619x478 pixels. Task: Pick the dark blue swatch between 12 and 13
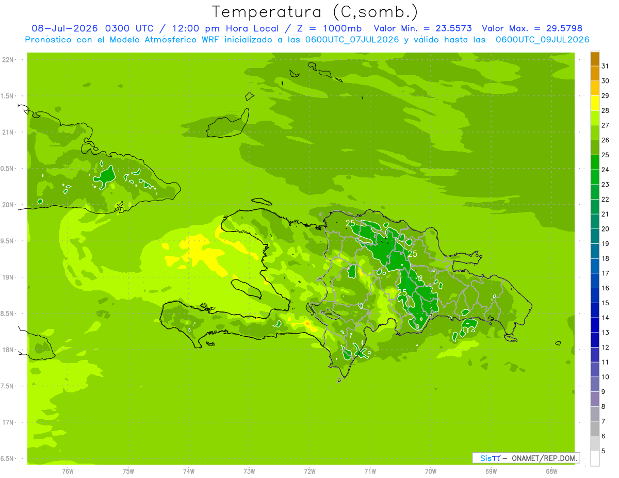(x=595, y=340)
